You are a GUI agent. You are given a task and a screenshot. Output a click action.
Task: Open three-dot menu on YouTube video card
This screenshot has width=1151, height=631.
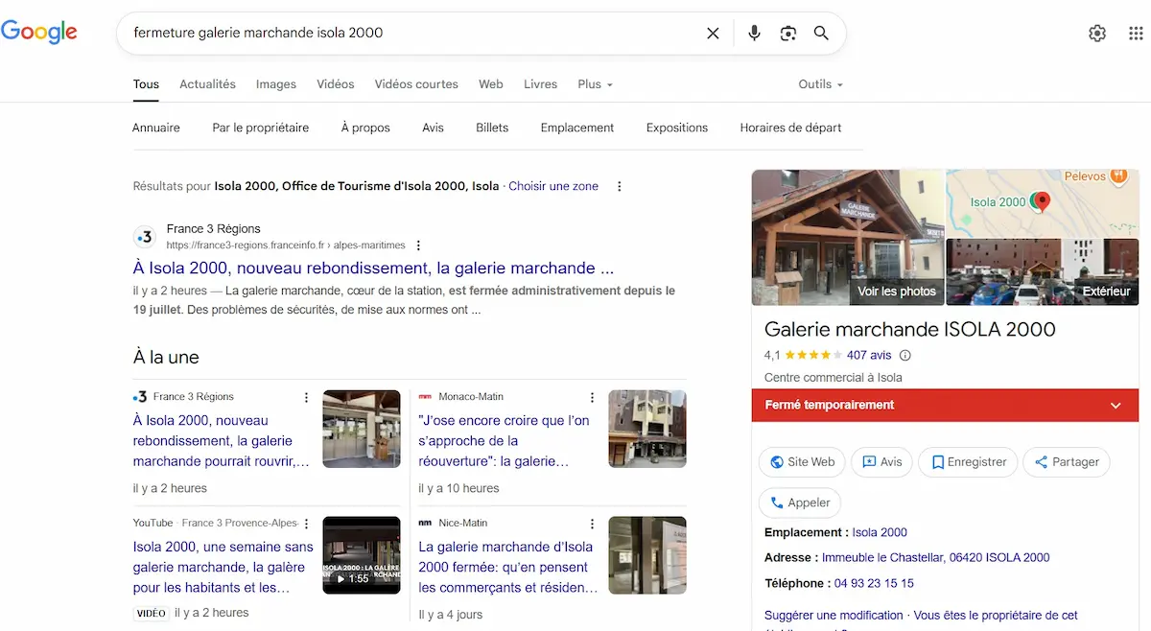[307, 524]
